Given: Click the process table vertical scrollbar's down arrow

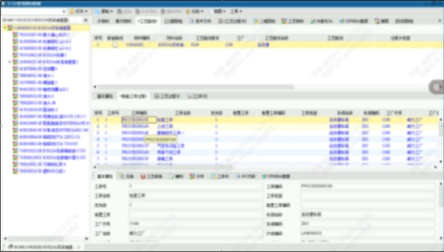Looking at the screenshot, I should pos(441,161).
